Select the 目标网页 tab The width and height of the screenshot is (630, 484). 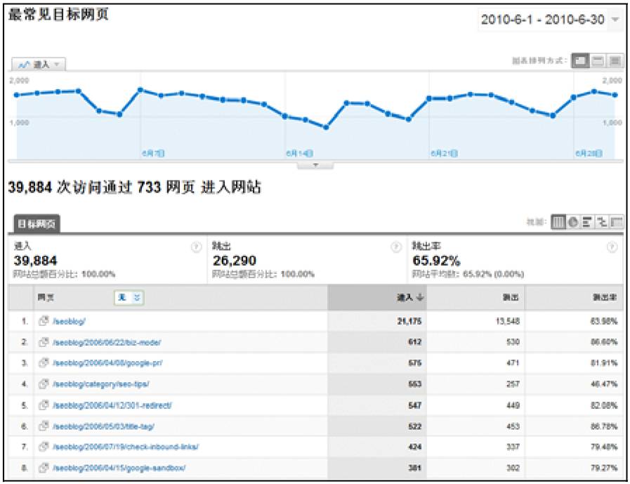(x=37, y=224)
